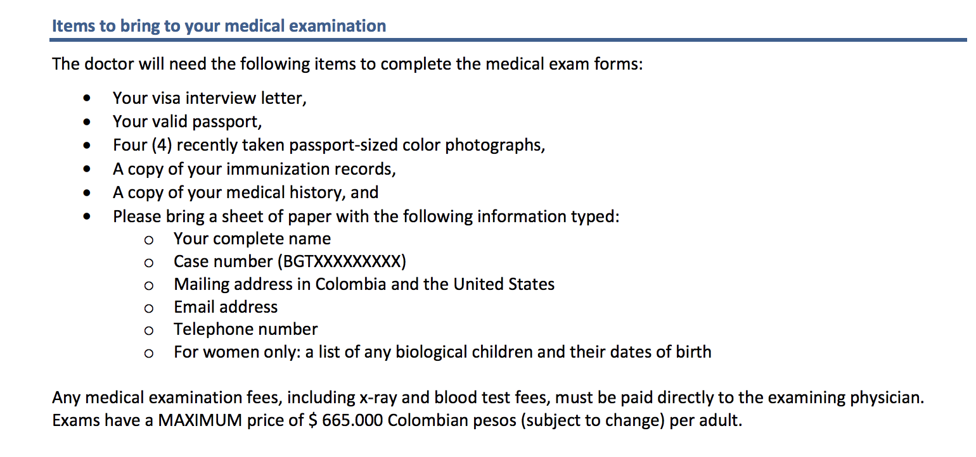The width and height of the screenshot is (976, 457).
Task: Click the '(subject to change)' text
Action: 593,421
